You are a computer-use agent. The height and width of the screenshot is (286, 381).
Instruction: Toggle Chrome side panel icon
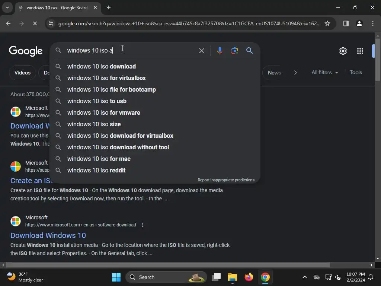[x=346, y=23]
